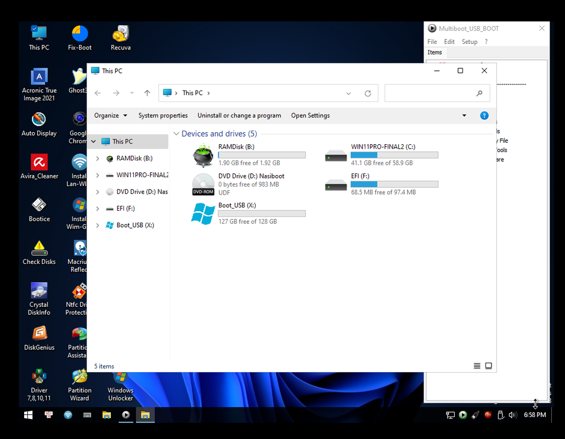The image size is (565, 439).
Task: Expand WIN11PRO-FINAL2 in the navigation tree
Action: [x=98, y=175]
